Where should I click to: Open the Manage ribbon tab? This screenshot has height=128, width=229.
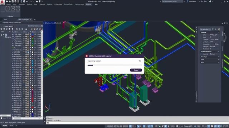[x=42, y=4]
